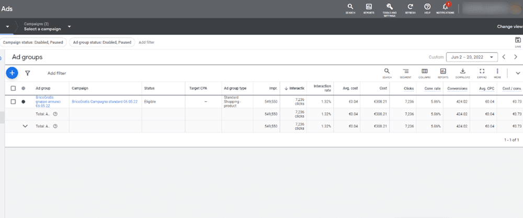Click the Campaign status: Enabled, Paused filter chip
Image resolution: width=523 pixels, height=218 pixels.
(x=33, y=42)
